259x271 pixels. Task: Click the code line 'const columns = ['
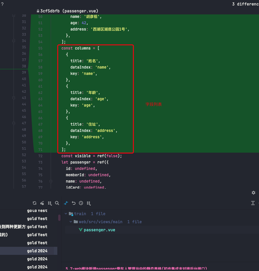[x=80, y=48]
